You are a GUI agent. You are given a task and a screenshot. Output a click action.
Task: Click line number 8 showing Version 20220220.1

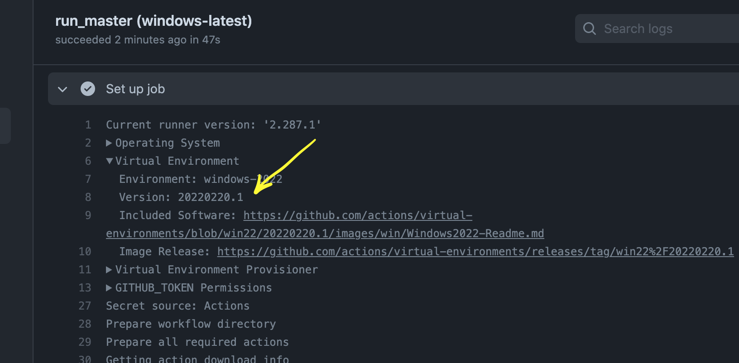[88, 197]
